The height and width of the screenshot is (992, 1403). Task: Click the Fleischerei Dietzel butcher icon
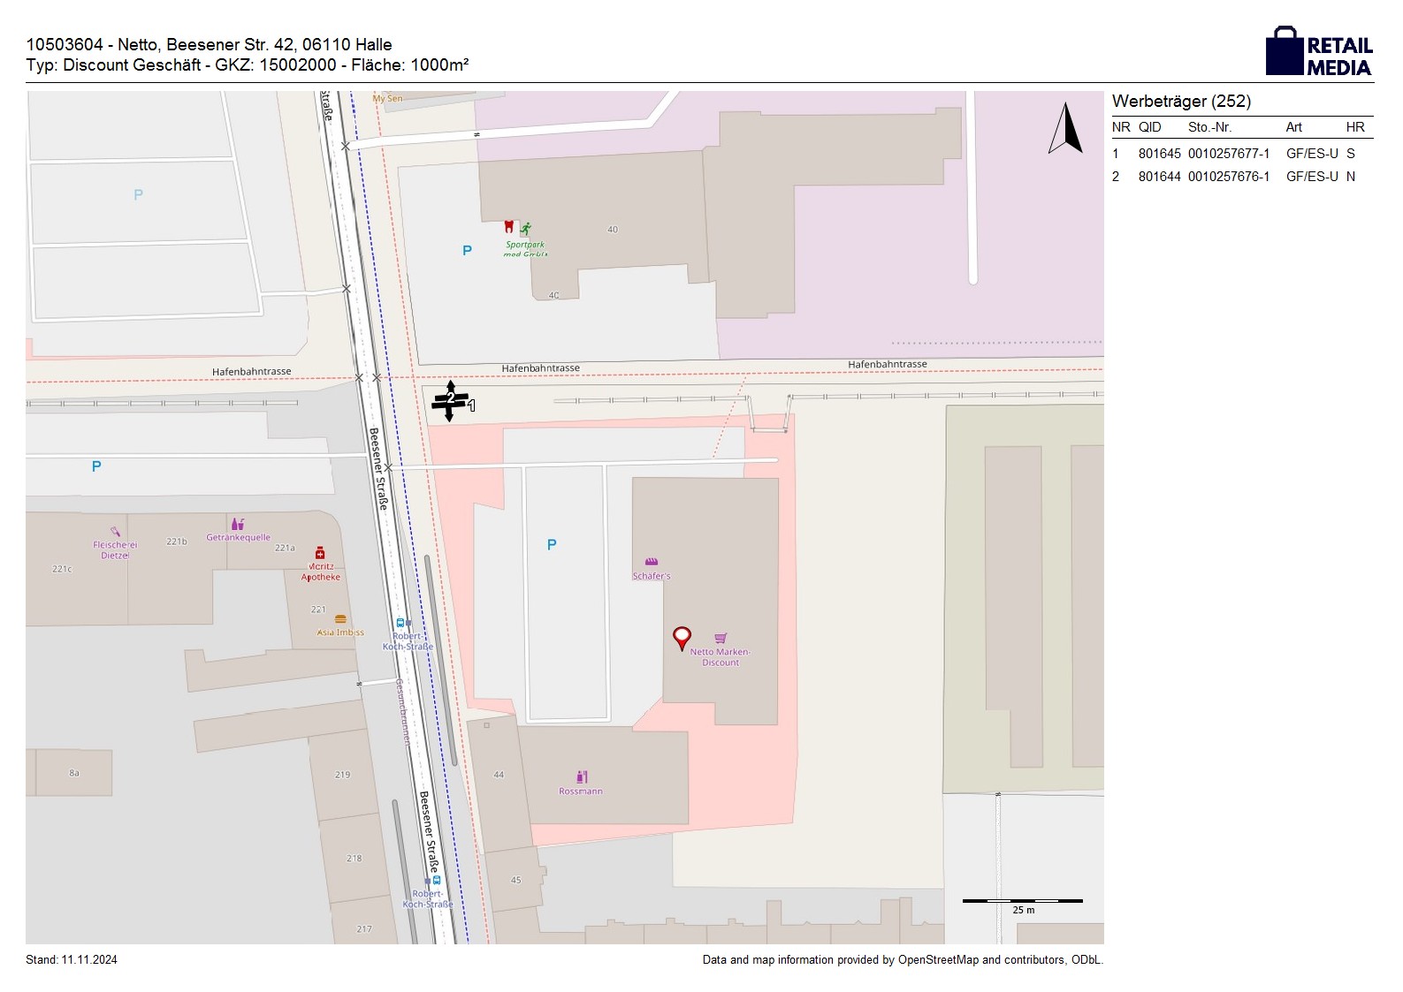[x=115, y=532]
